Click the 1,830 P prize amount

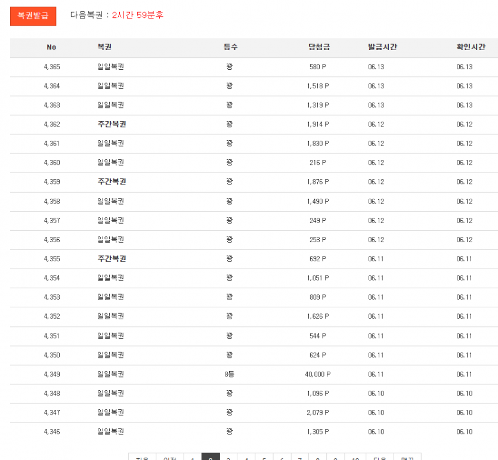(x=318, y=143)
